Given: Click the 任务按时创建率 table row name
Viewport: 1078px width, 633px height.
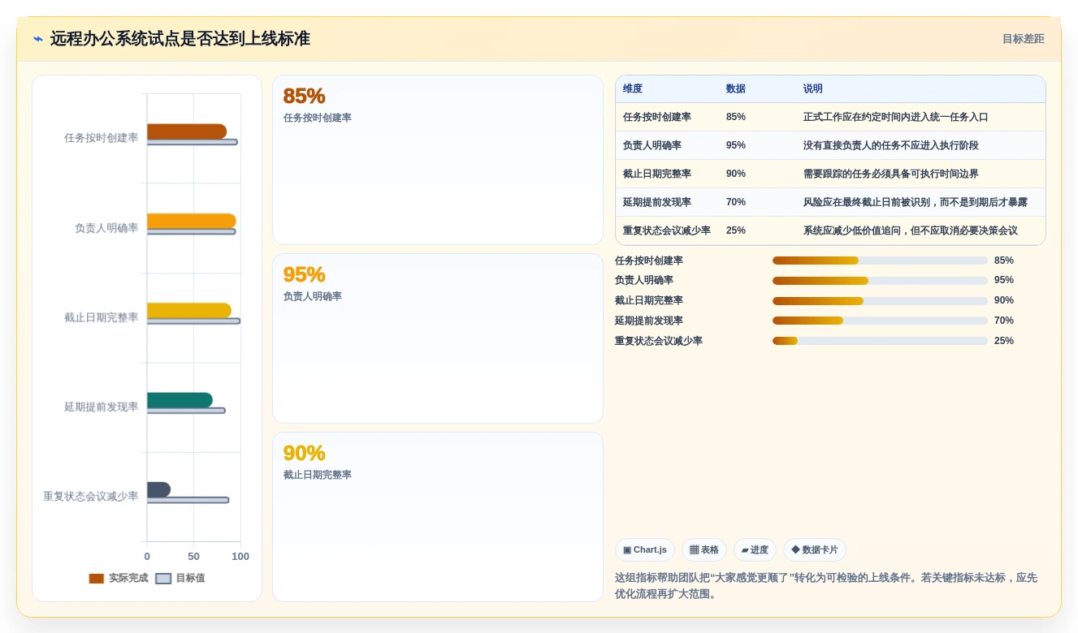Looking at the screenshot, I should tap(657, 117).
